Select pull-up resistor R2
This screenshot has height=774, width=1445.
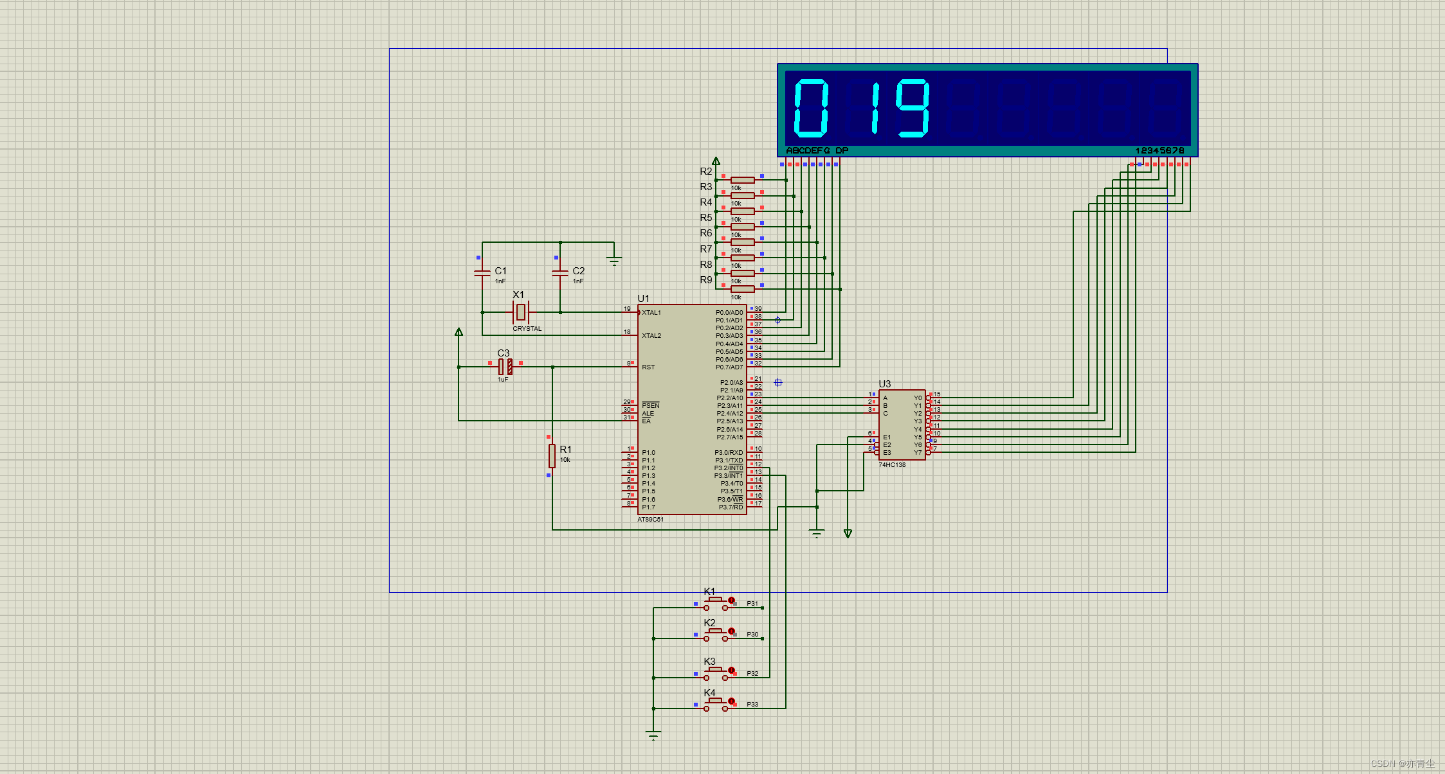(742, 180)
